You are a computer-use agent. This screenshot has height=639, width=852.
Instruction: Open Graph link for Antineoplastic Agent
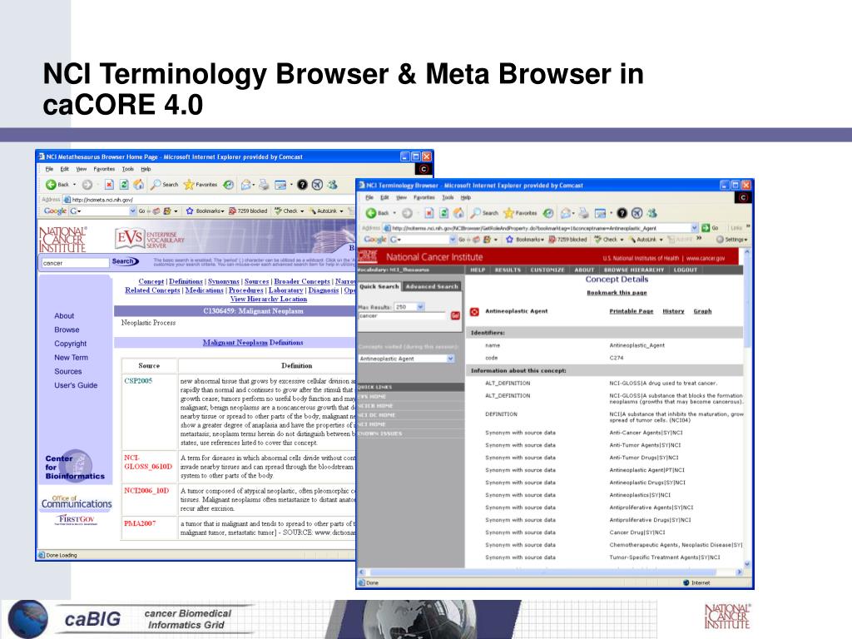pyautogui.click(x=702, y=311)
